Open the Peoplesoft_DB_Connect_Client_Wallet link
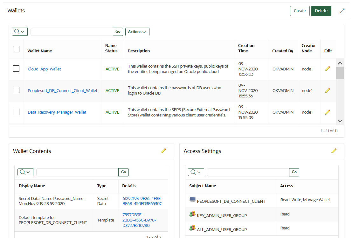353x238 pixels. (62, 90)
